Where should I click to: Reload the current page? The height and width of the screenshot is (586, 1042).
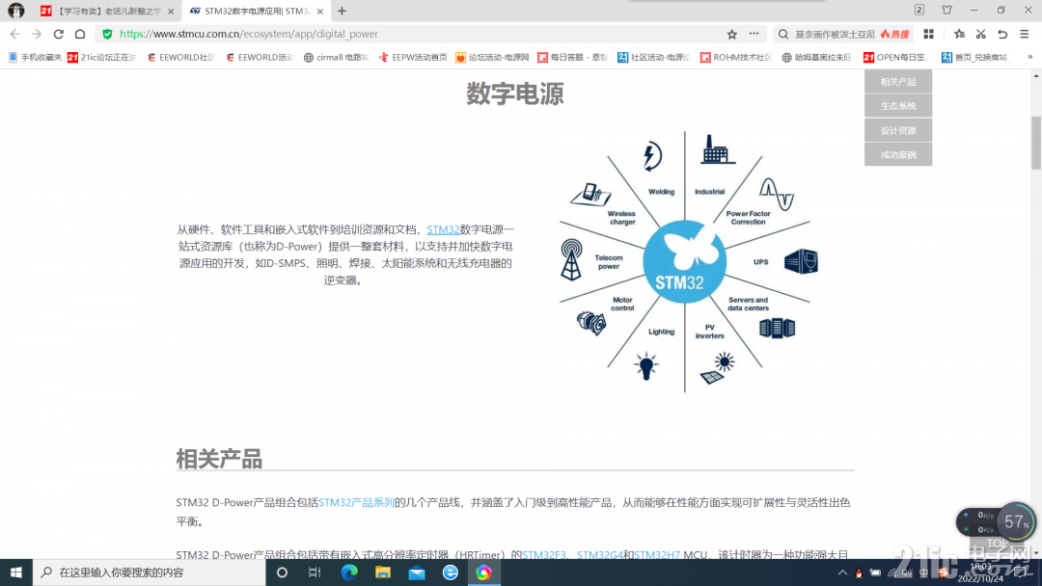point(59,34)
